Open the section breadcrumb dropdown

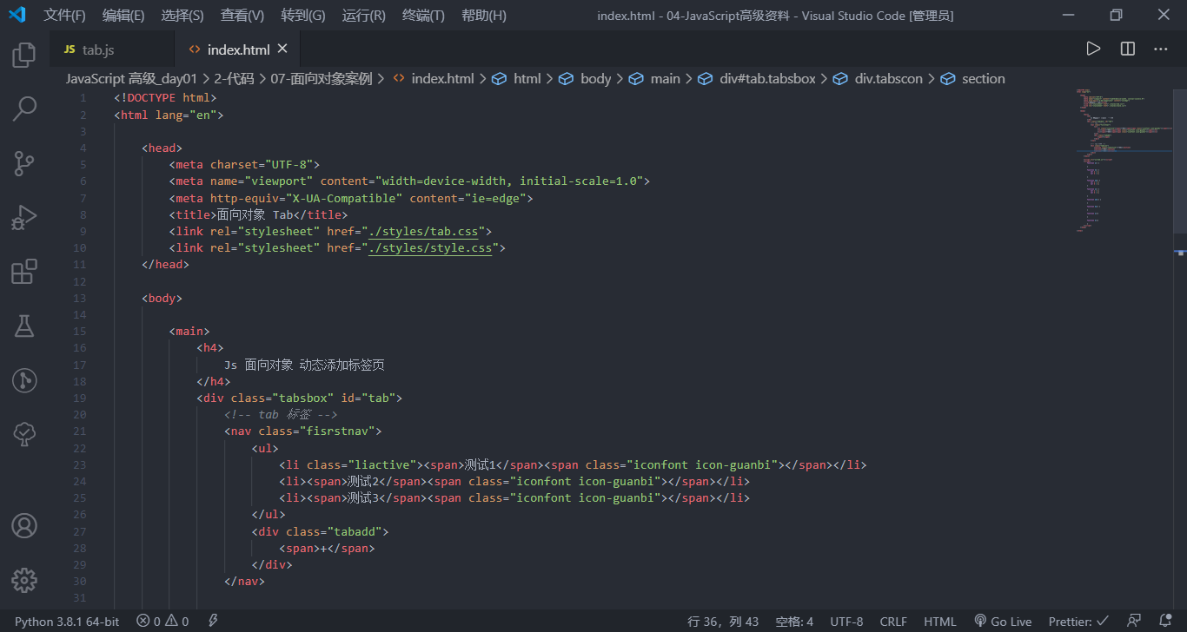pyautogui.click(x=983, y=78)
